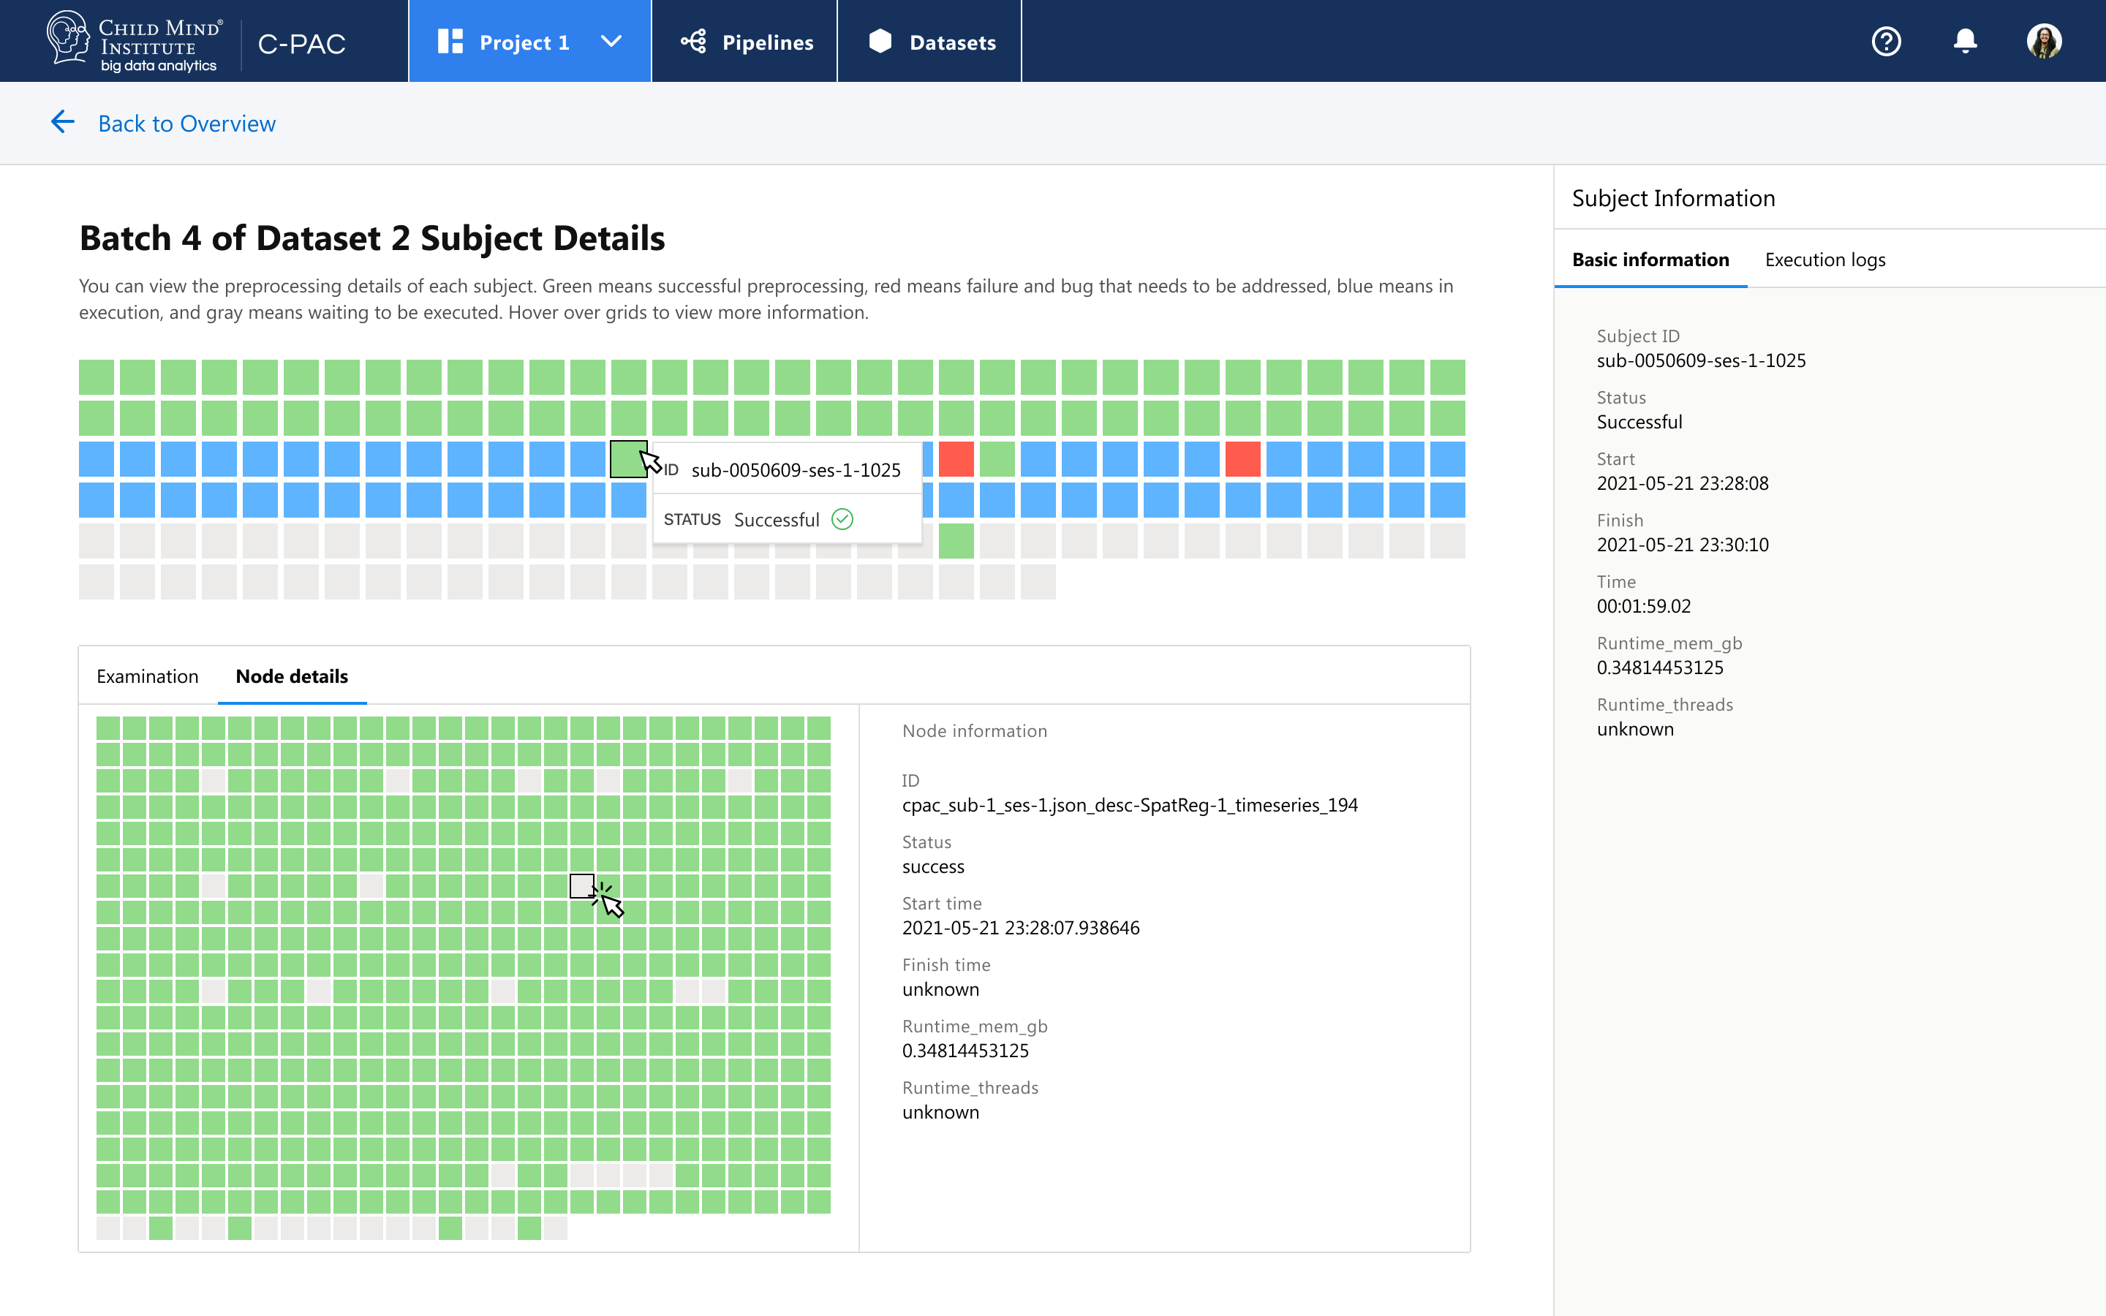Viewport: 2106px width, 1316px height.
Task: Click the Project 1 grid icon
Action: 450,40
